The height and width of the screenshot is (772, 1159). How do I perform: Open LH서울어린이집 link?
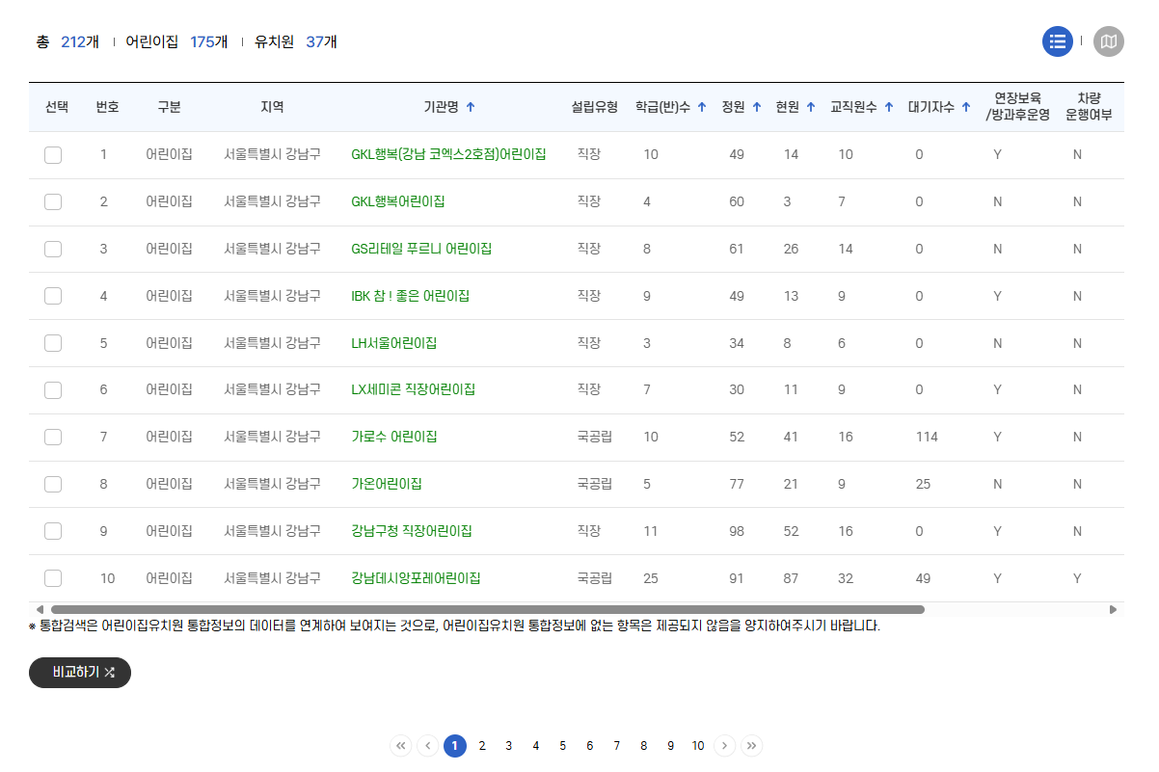click(x=394, y=343)
